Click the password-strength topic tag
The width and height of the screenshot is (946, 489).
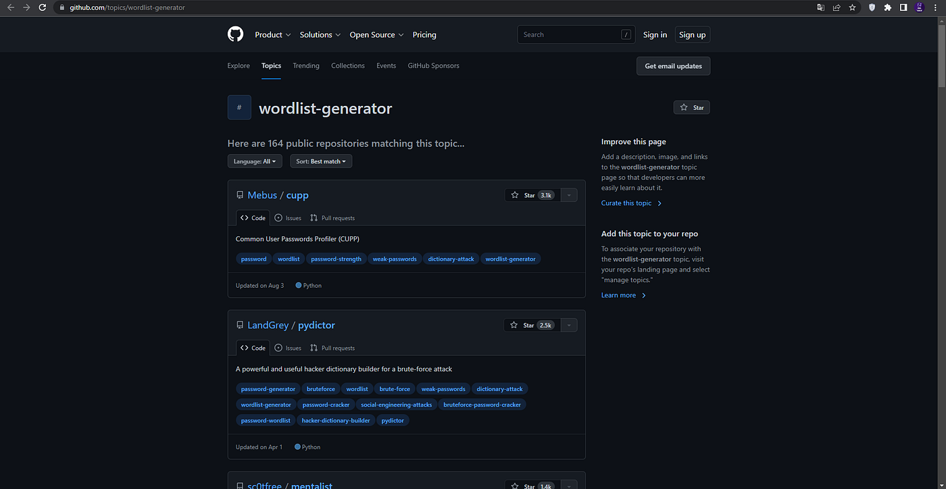click(336, 259)
